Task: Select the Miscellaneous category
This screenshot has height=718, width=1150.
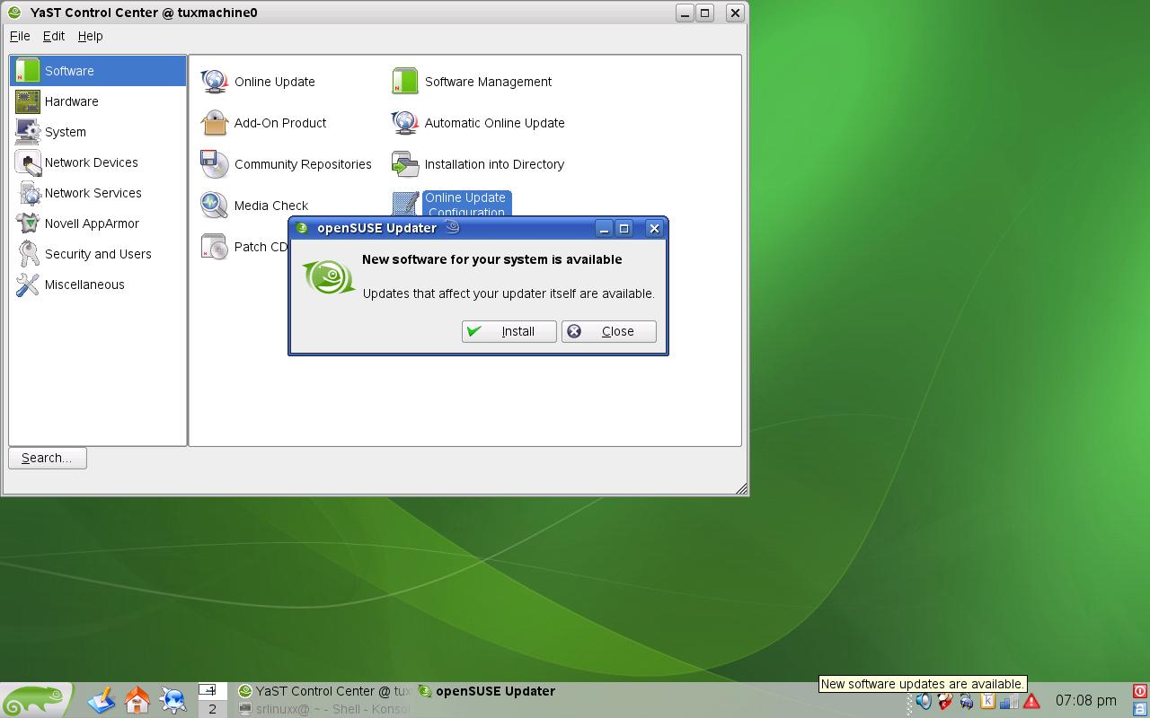Action: 97,285
